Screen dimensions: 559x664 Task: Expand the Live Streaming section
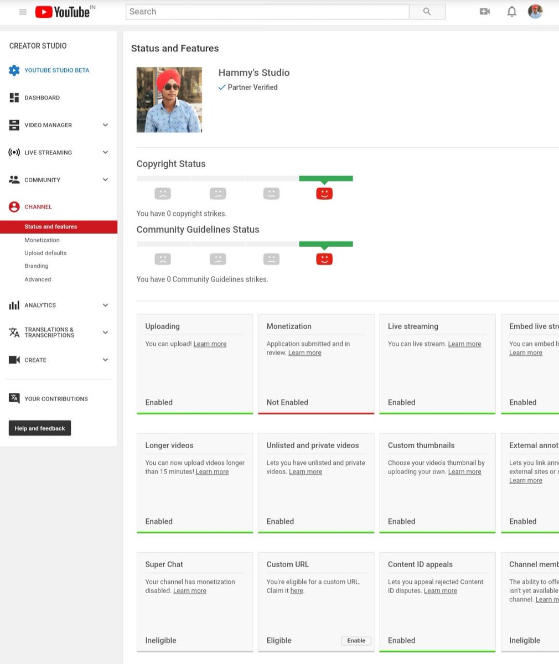pyautogui.click(x=105, y=152)
